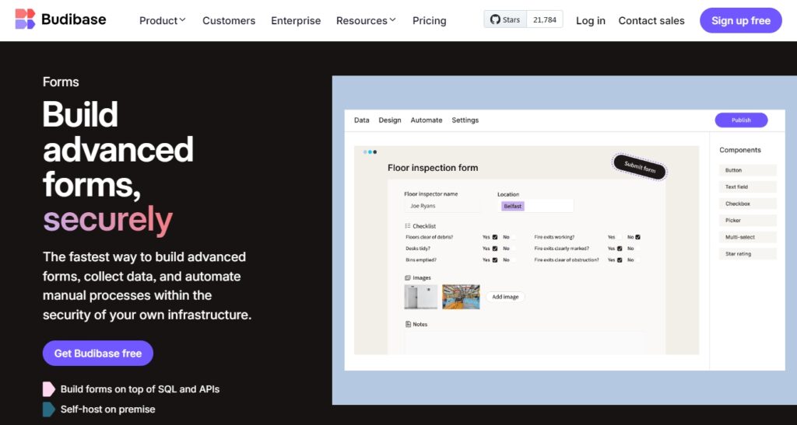Click the Components panel heading
Screen dimensions: 797x425
pyautogui.click(x=739, y=150)
